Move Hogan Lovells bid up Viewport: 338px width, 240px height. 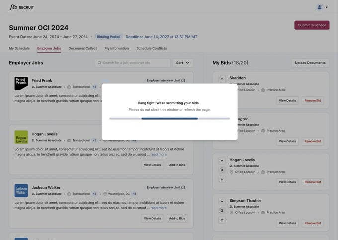(x=222, y=161)
